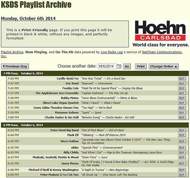Image resolution: width=190 pixels, height=178 pixels.
Task: Click artist name Jason Moran
Action: coord(70,164)
